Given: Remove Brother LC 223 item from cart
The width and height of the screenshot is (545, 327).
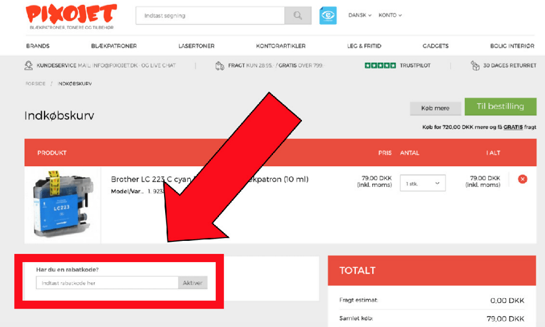Looking at the screenshot, I should click(522, 179).
